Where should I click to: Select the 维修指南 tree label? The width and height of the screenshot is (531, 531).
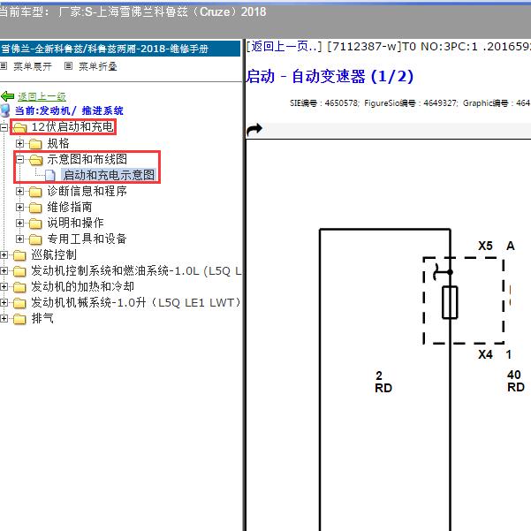tap(70, 207)
